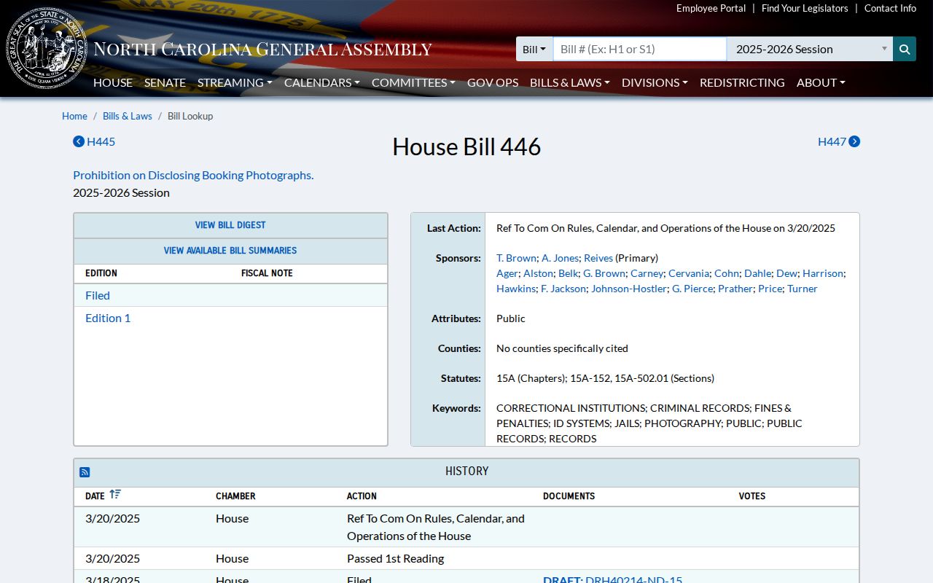Open sponsor Cervania's page
This screenshot has width=933, height=583.
(688, 273)
